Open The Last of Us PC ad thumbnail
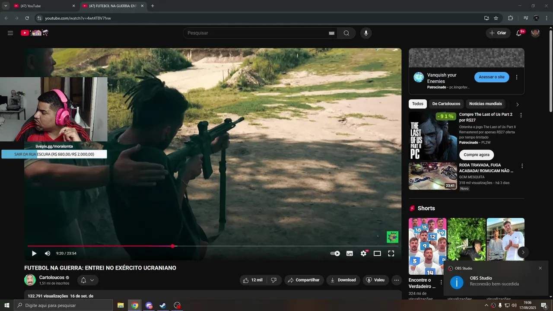This screenshot has height=311, width=553. (433, 136)
